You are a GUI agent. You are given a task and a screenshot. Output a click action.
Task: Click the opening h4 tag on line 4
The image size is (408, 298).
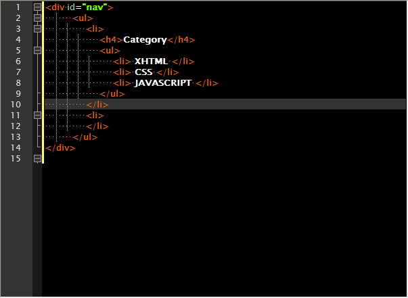click(x=111, y=40)
